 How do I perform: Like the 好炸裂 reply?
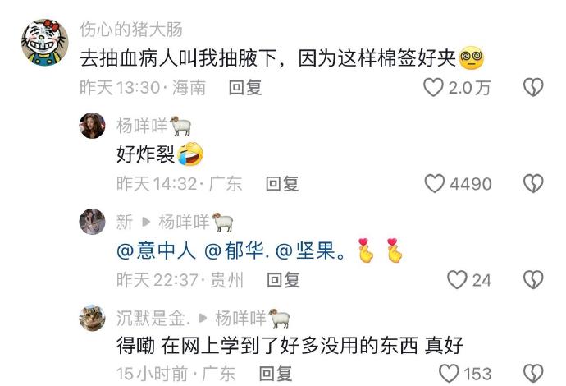(434, 184)
